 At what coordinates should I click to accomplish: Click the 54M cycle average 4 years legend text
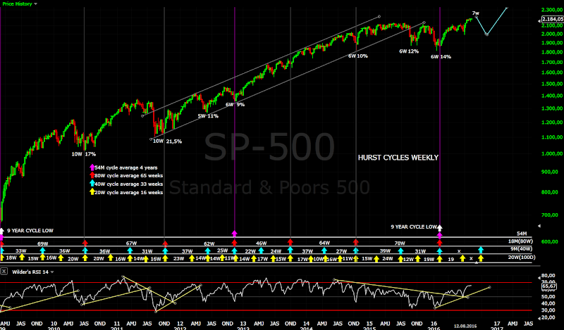[x=126, y=167]
